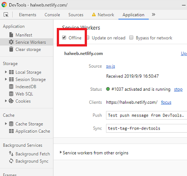Select the Application tab
Viewport: 187px width, 176px height.
[x=133, y=15]
